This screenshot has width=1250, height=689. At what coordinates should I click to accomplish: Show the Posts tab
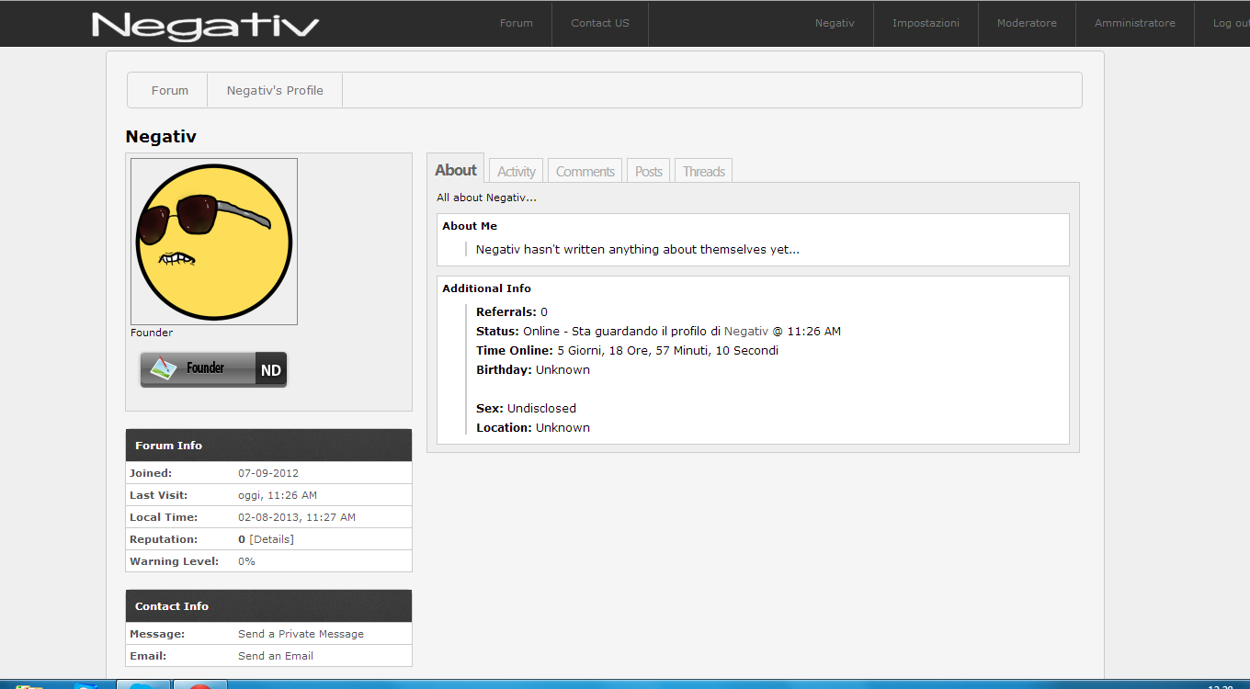pos(649,172)
